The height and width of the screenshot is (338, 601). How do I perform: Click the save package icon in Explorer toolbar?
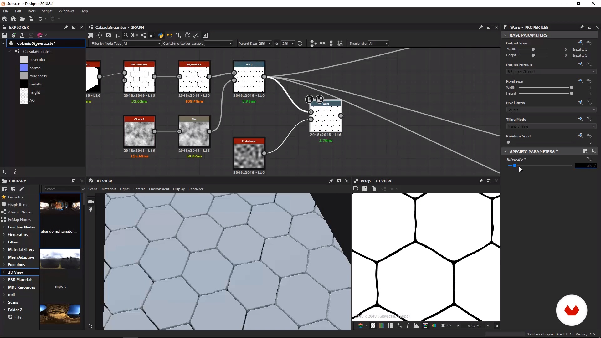click(4, 35)
